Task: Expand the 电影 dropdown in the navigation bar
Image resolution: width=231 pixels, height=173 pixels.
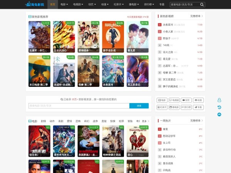Action: (x=64, y=5)
